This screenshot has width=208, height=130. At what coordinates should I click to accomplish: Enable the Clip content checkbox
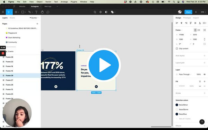[x=177, y=49]
